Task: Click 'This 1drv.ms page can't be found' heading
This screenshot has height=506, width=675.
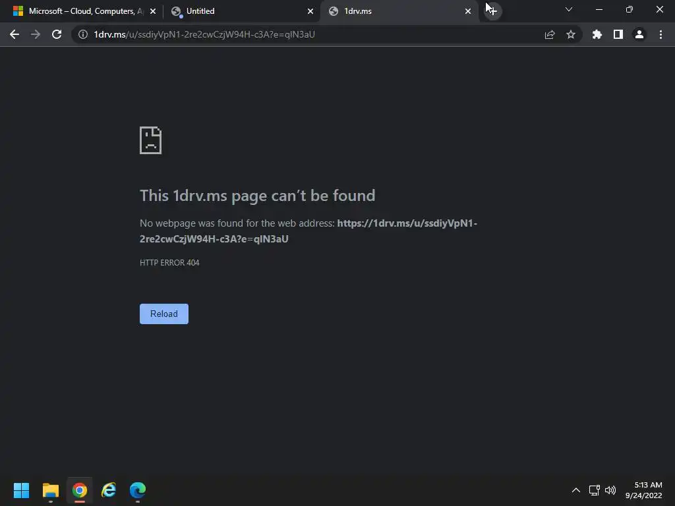Action: pos(258,196)
